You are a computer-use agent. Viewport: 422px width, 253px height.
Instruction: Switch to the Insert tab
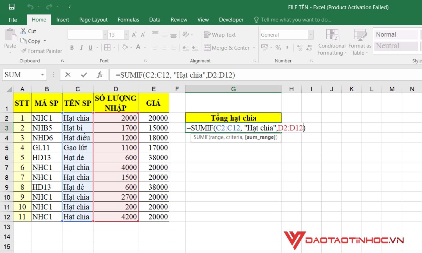[62, 20]
